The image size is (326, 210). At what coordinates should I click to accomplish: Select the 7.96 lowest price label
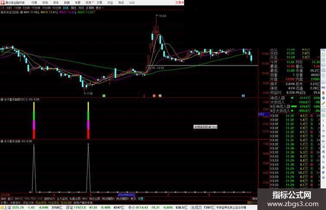click(x=89, y=93)
